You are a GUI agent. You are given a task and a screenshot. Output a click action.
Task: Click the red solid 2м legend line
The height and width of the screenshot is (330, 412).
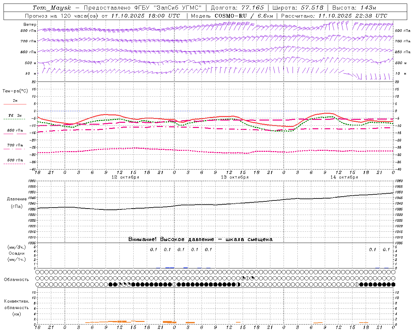tap(15, 104)
